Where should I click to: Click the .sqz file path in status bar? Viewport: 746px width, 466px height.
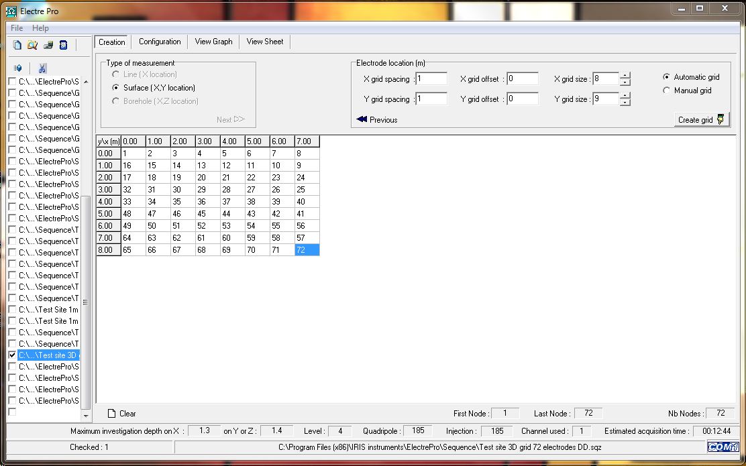pos(440,447)
